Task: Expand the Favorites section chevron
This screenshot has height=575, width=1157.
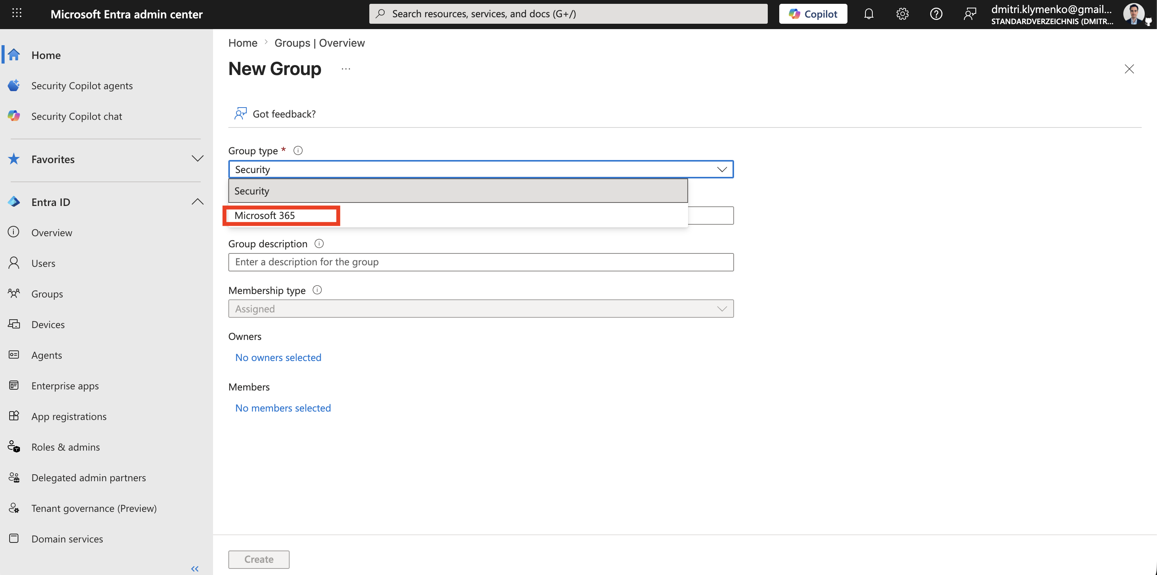Action: coord(197,158)
